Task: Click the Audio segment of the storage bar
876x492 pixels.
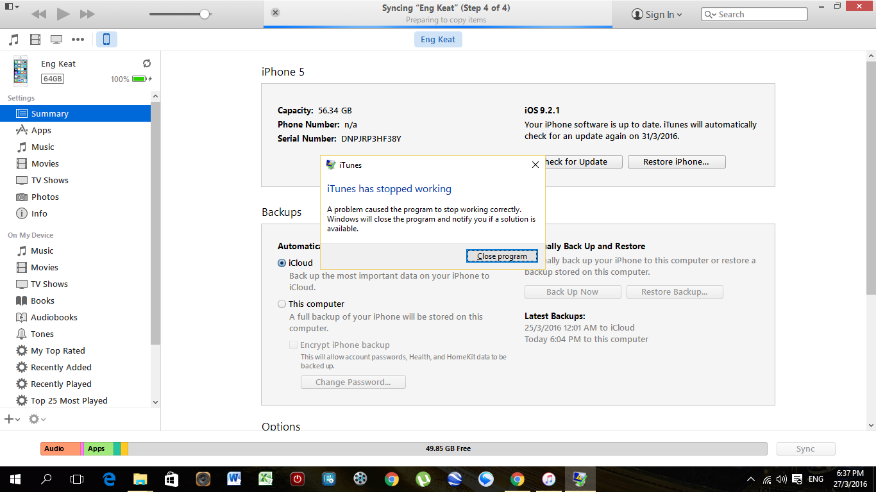Action: coord(60,449)
